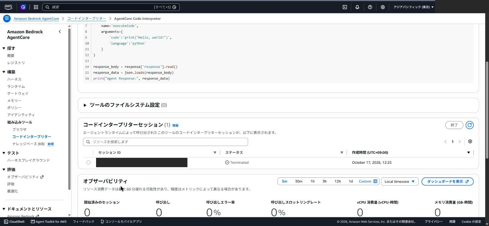Screen dimensions: 489x226
Task: Open the settings gear in top bar
Action: (x=383, y=7)
